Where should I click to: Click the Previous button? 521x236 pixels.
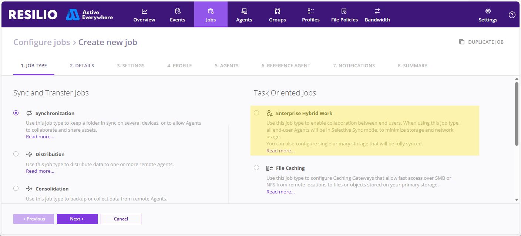[34, 219]
